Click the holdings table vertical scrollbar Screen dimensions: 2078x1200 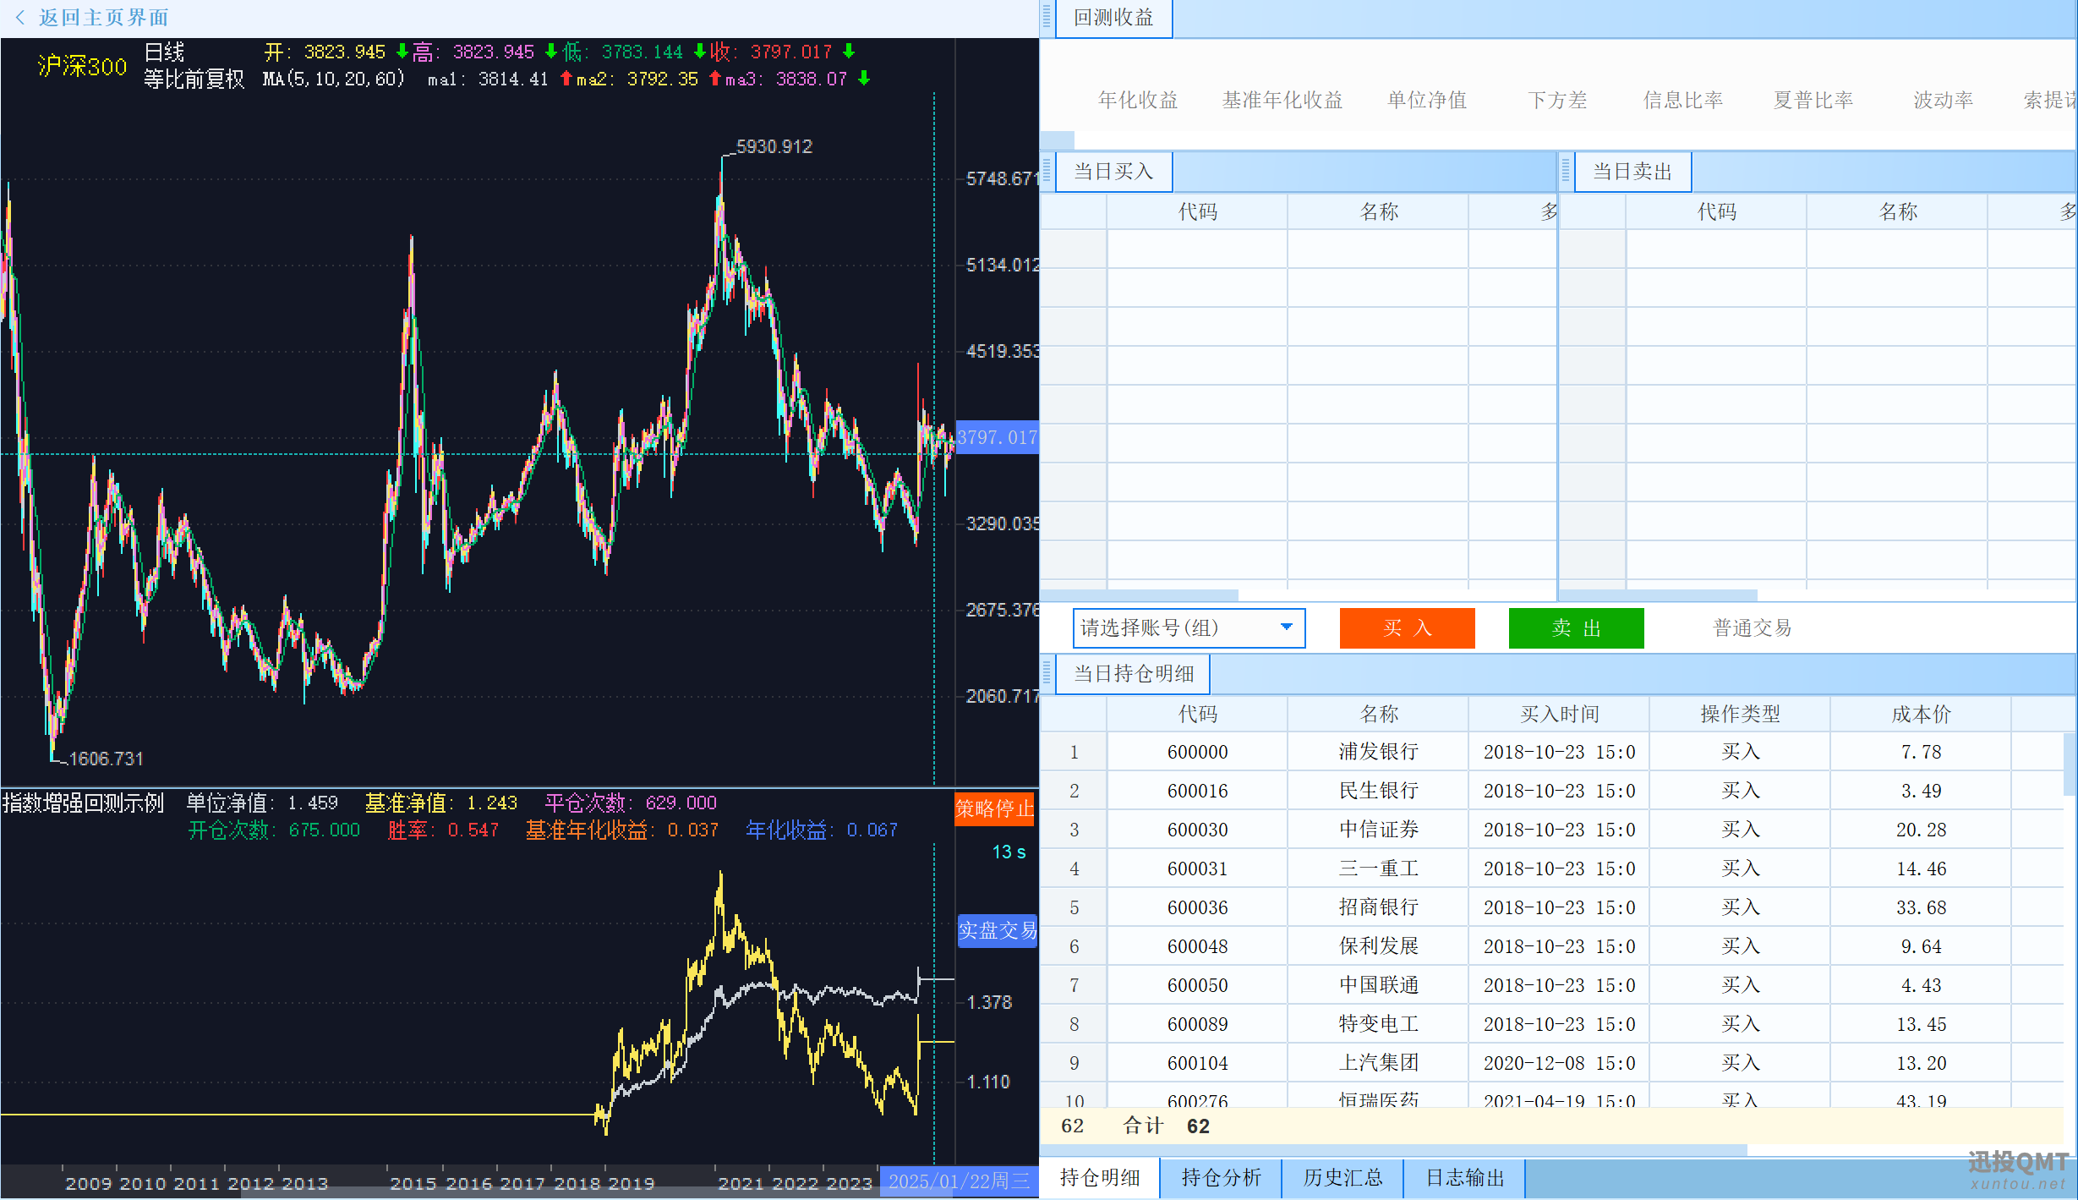click(2070, 765)
